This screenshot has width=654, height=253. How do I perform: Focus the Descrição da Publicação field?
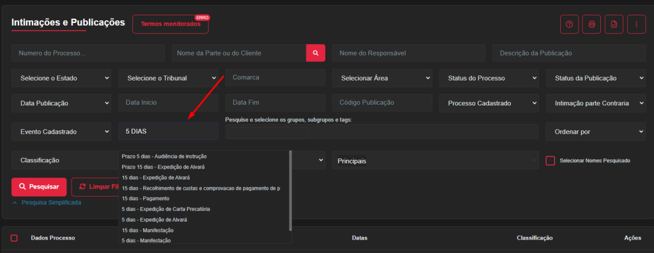point(569,53)
